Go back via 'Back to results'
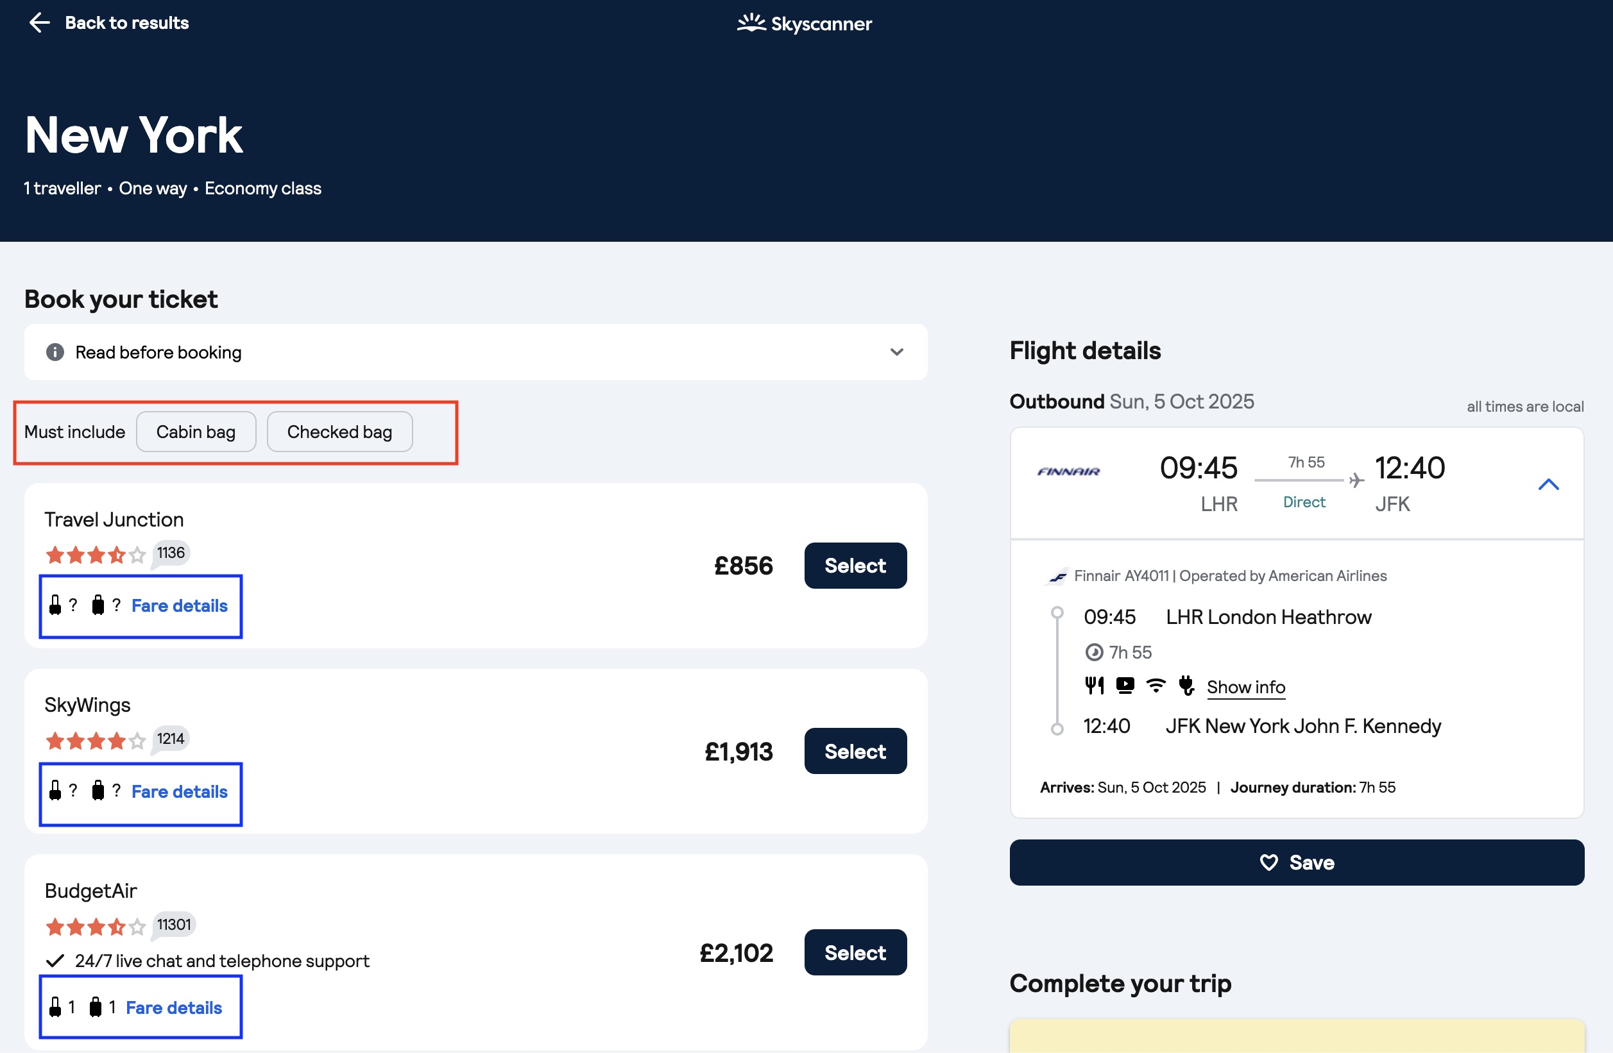The image size is (1613, 1053). pyautogui.click(x=127, y=23)
